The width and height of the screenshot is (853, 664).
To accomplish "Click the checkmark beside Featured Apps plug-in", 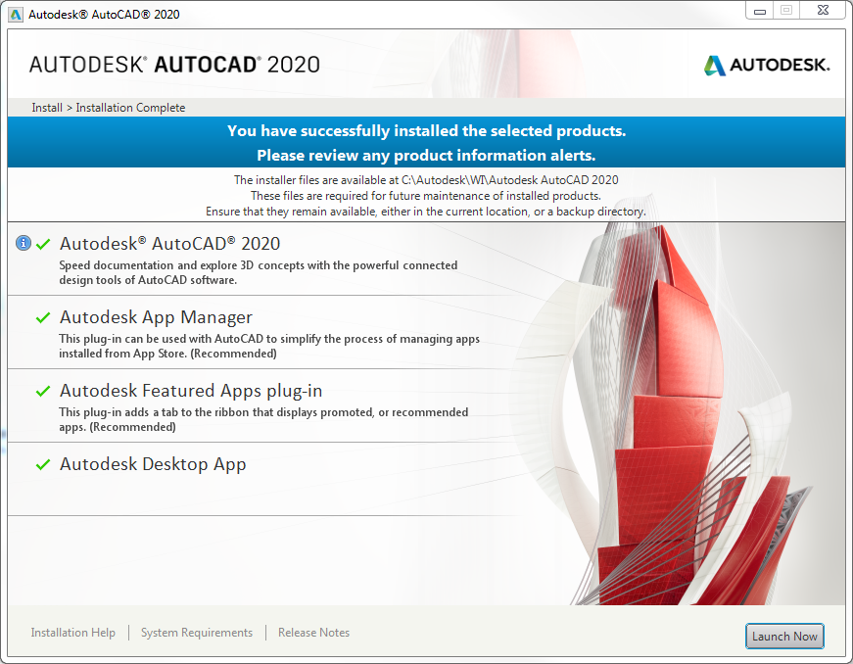I will coord(43,392).
